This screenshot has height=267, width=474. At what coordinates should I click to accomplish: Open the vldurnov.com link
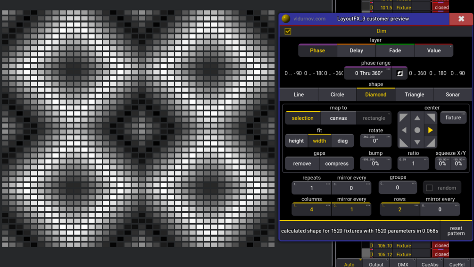[x=309, y=19]
